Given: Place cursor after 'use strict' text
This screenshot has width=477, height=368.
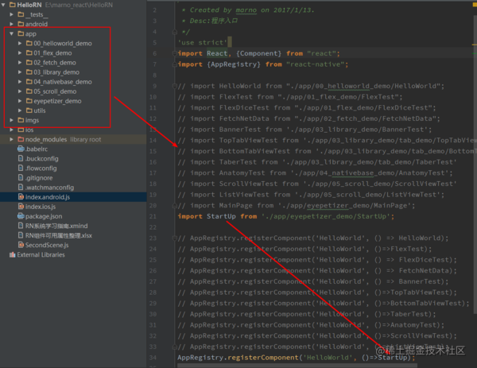Looking at the screenshot, I should [228, 43].
